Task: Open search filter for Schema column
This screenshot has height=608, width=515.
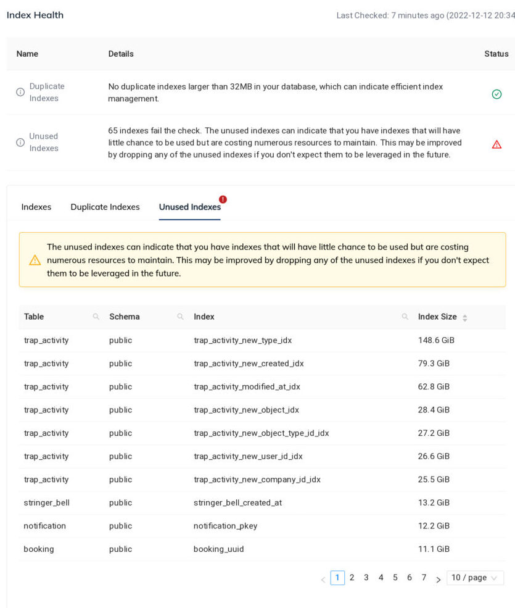Action: [x=180, y=317]
